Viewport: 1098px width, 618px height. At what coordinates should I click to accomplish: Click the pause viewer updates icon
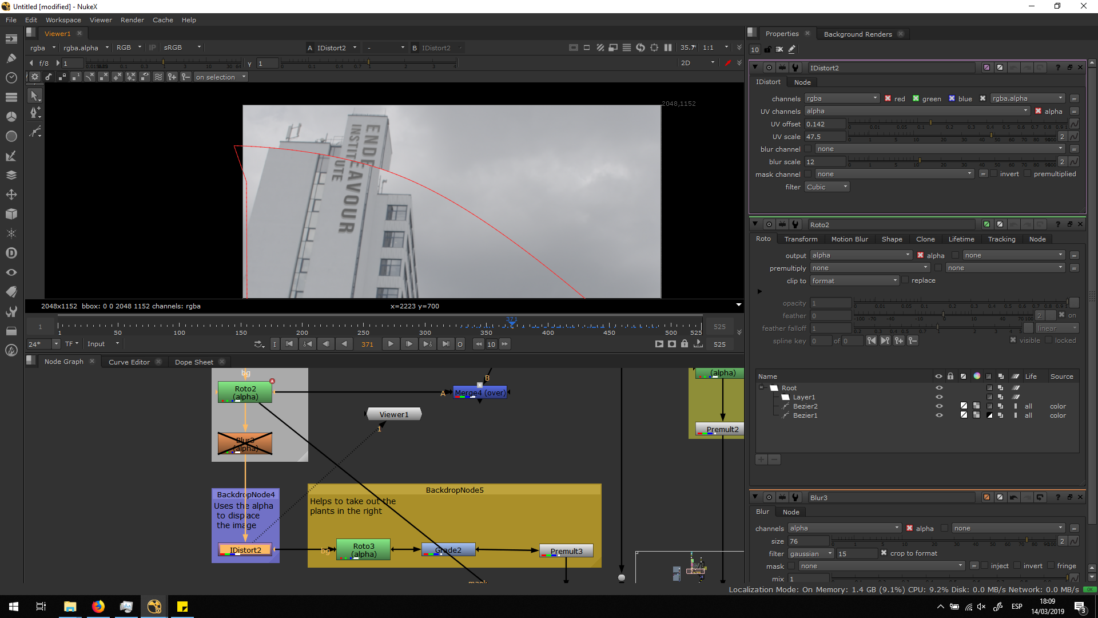[x=668, y=47]
